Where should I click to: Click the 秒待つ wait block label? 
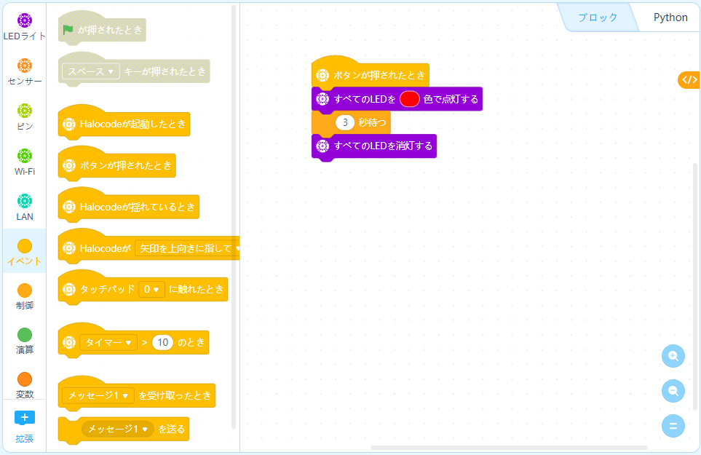pyautogui.click(x=373, y=122)
